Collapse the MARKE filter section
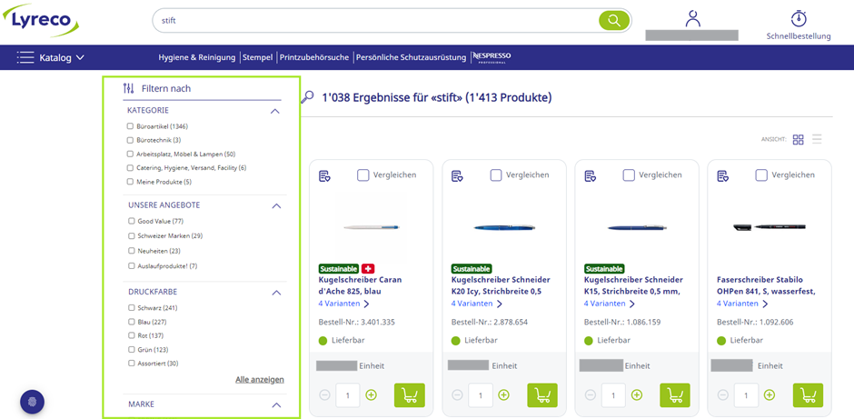 point(276,405)
